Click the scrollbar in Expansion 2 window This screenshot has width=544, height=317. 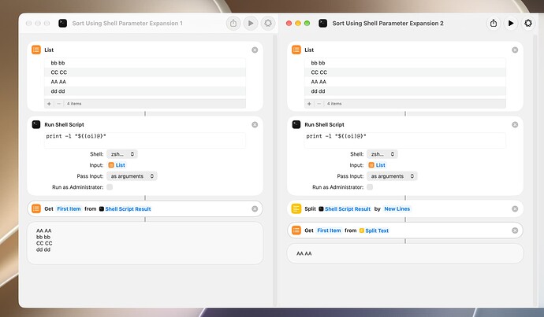coord(535,170)
